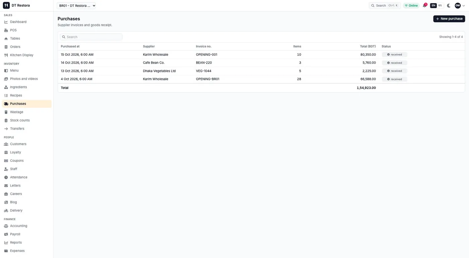Open the Delivery scooter icon
This screenshot has height=258, width=469.
pyautogui.click(x=6, y=210)
